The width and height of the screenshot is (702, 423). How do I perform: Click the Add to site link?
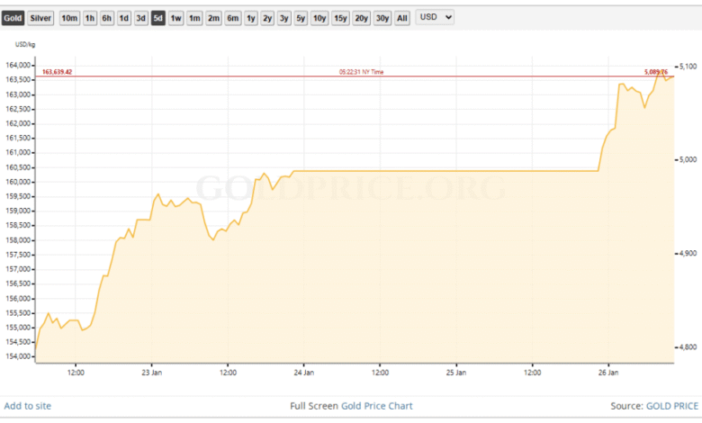28,406
